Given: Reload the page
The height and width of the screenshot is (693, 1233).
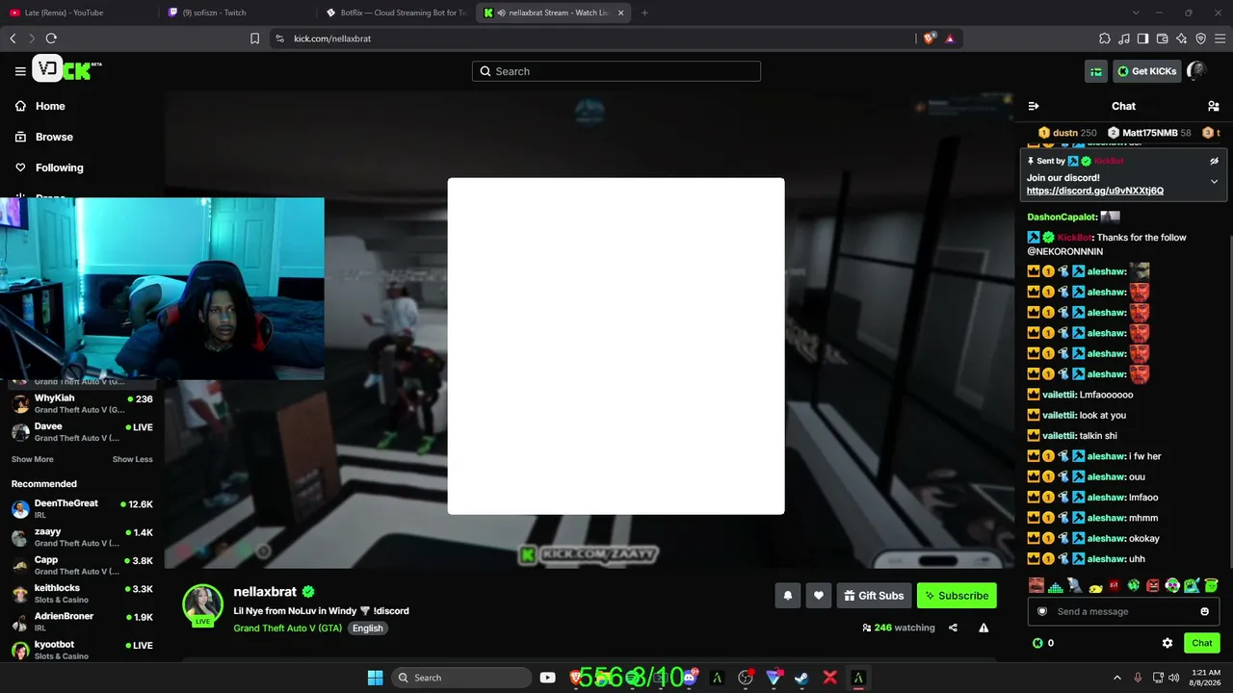Looking at the screenshot, I should 51,38.
